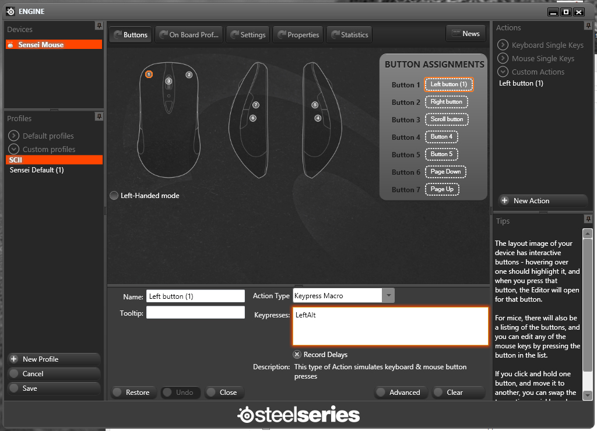Click mouse button 2 marker on diagram
The width and height of the screenshot is (597, 431).
pyautogui.click(x=189, y=75)
